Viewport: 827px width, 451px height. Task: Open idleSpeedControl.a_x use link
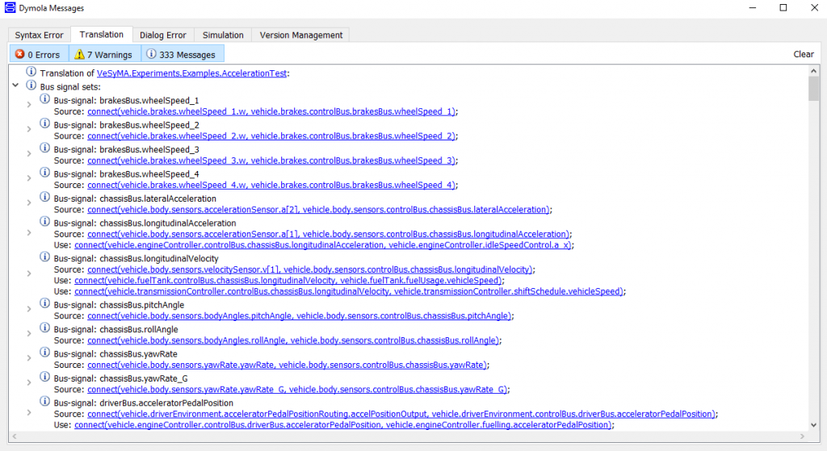(x=323, y=245)
